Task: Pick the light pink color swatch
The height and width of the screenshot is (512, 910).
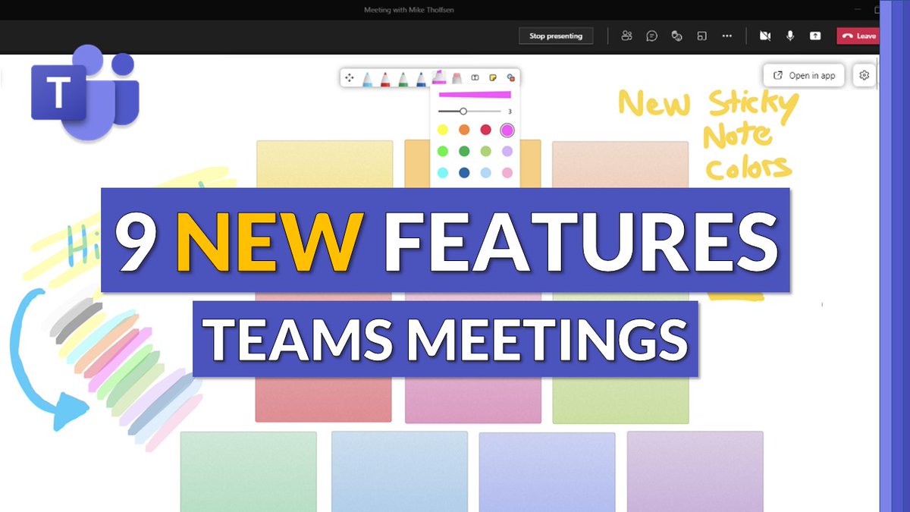Action: coord(507,173)
